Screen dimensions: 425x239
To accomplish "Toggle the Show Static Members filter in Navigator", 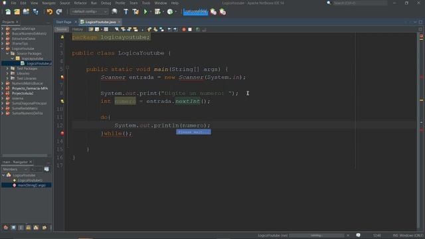I will click(21, 228).
